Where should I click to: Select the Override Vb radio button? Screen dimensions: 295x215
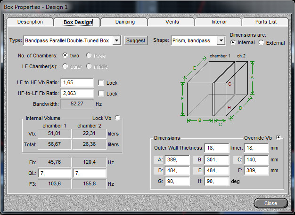279,137
